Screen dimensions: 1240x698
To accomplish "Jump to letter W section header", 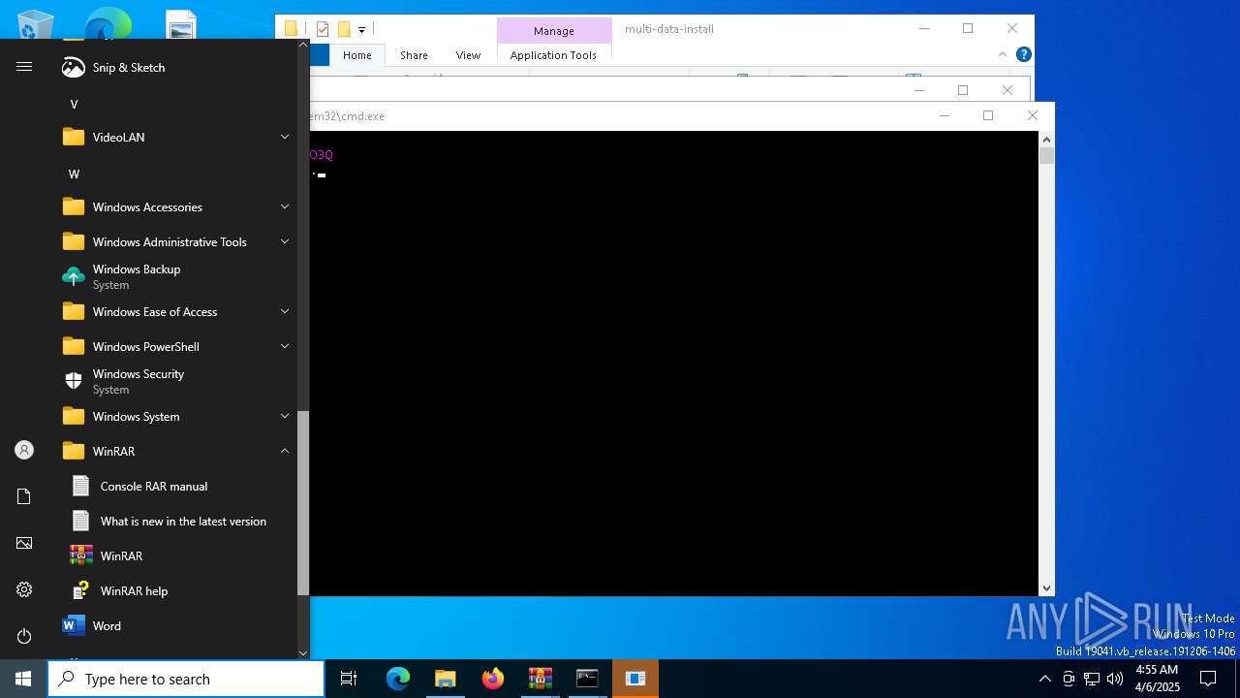I will point(74,174).
